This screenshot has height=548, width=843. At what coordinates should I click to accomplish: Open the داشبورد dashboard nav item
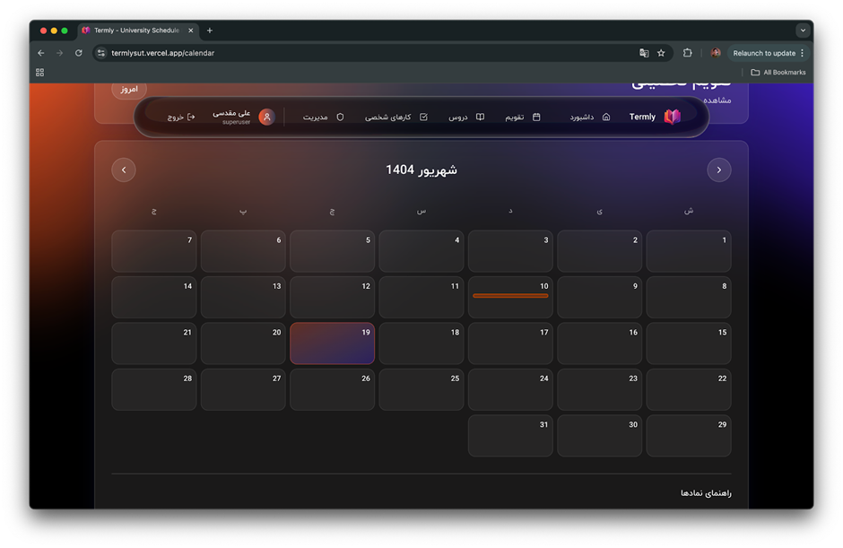[x=589, y=117]
